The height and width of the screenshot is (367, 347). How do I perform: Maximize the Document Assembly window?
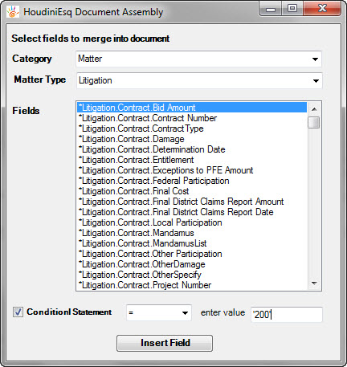[292, 9]
